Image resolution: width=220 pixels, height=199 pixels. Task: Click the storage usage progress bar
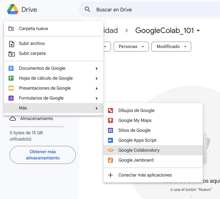[x=37, y=127]
